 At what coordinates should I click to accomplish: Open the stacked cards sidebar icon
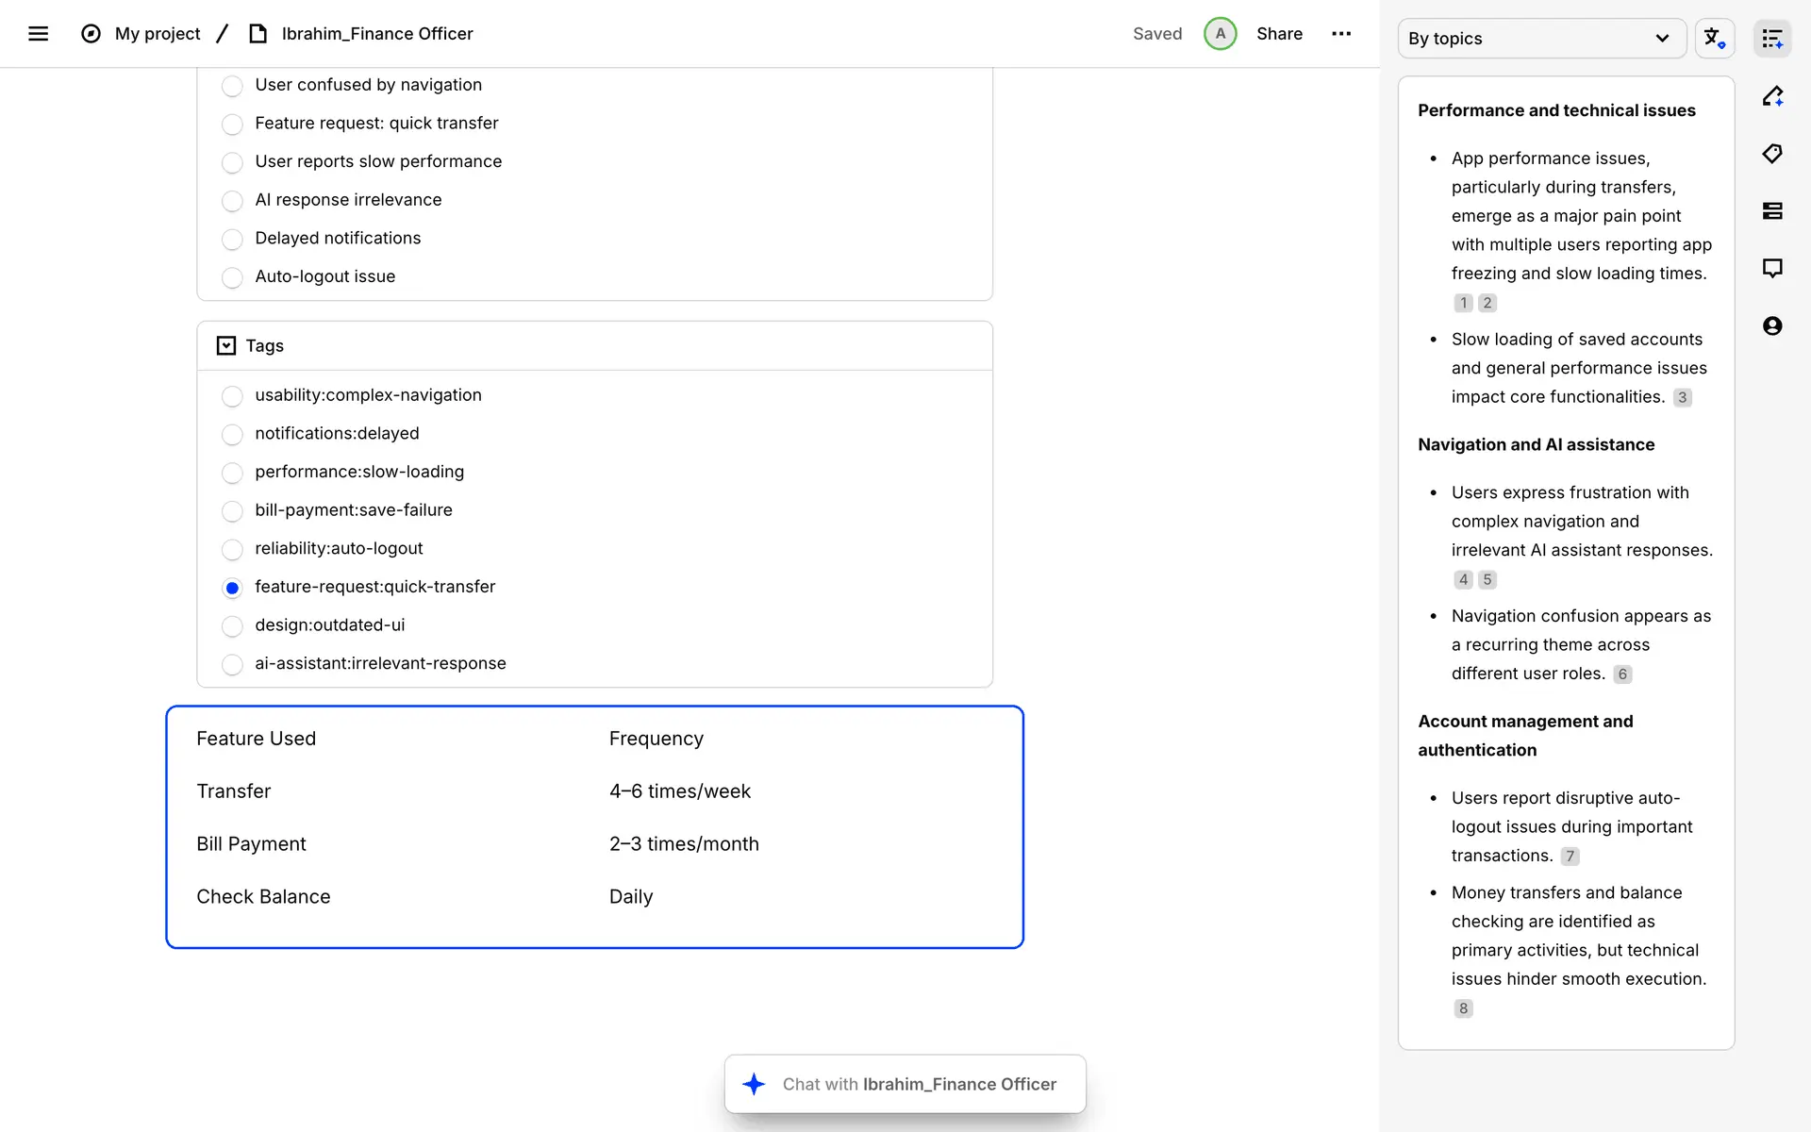1772,211
